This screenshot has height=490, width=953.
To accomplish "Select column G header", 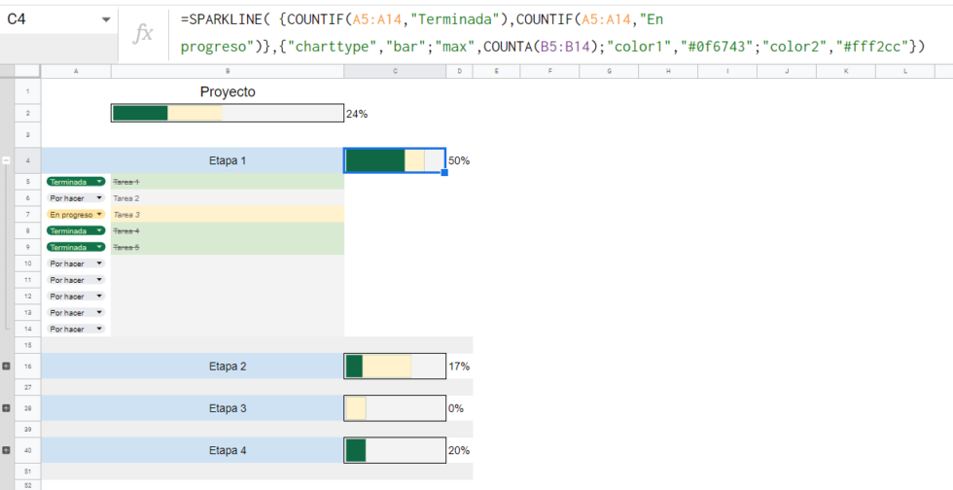I will pyautogui.click(x=609, y=71).
